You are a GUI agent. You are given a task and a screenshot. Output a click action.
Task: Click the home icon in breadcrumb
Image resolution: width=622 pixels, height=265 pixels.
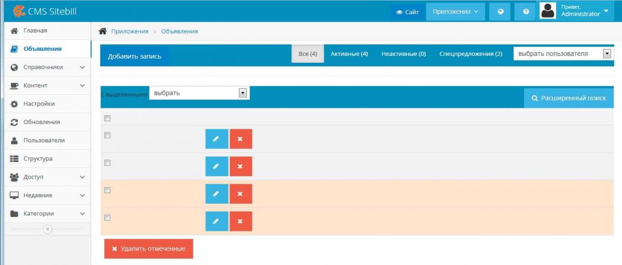coord(103,32)
